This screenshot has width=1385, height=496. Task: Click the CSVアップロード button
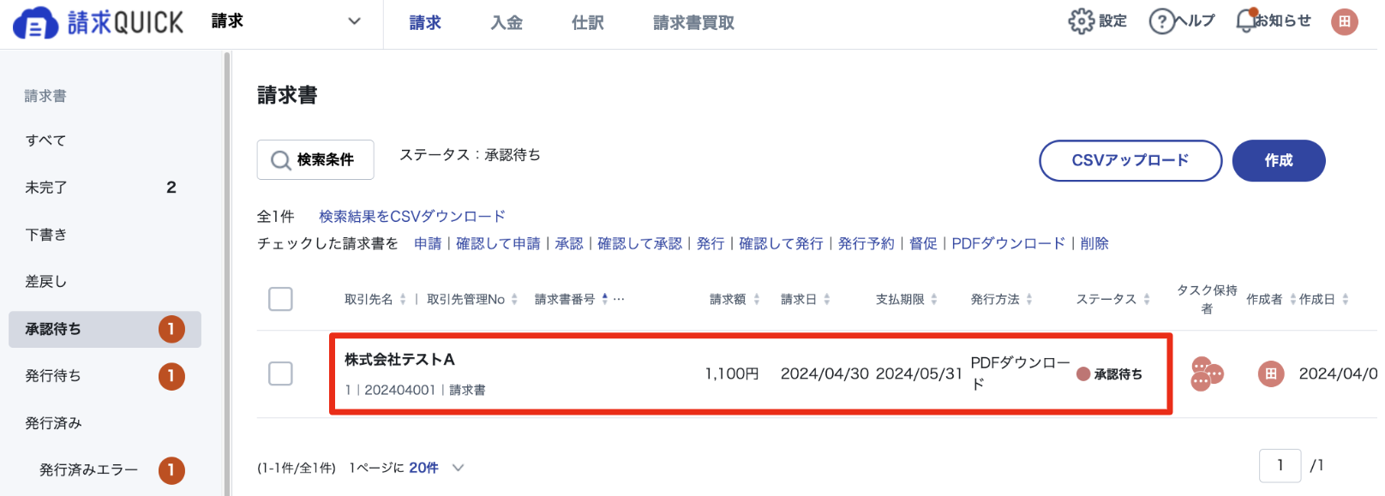(x=1130, y=160)
